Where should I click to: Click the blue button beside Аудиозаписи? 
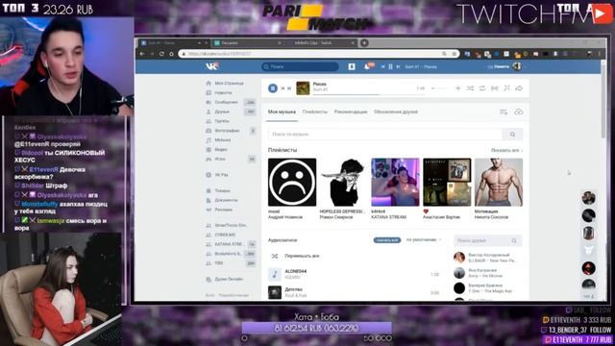point(386,240)
